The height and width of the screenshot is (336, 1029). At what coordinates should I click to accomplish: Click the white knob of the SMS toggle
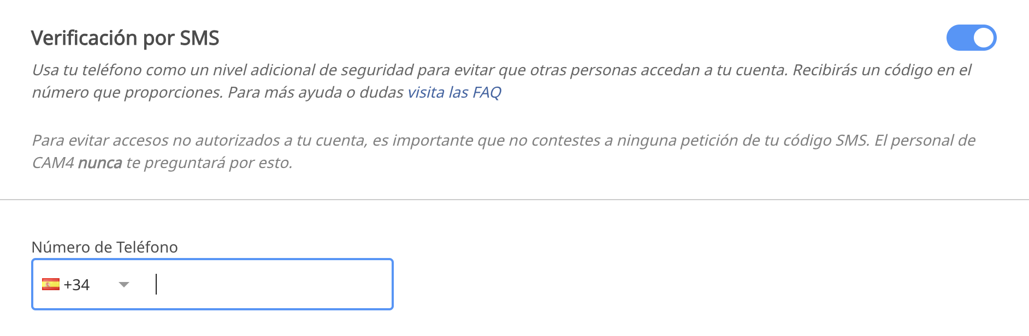pyautogui.click(x=984, y=38)
